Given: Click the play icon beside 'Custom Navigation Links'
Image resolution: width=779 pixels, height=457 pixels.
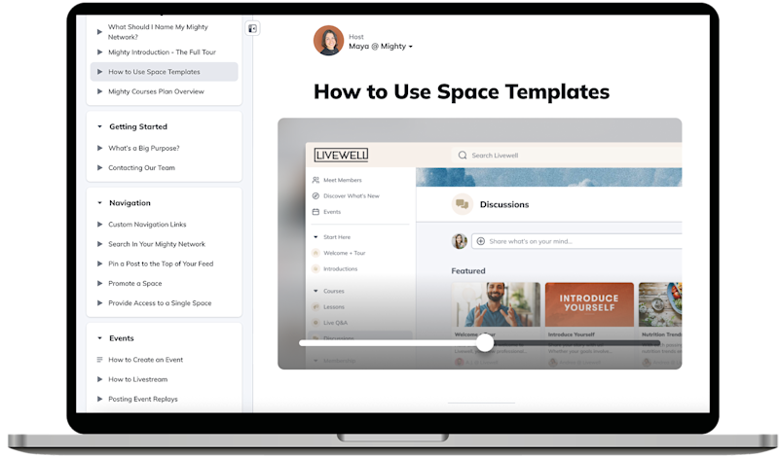Looking at the screenshot, I should 99,225.
